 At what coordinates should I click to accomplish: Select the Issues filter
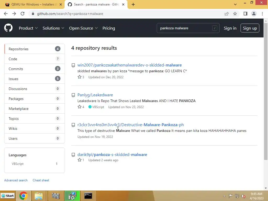coord(35,79)
